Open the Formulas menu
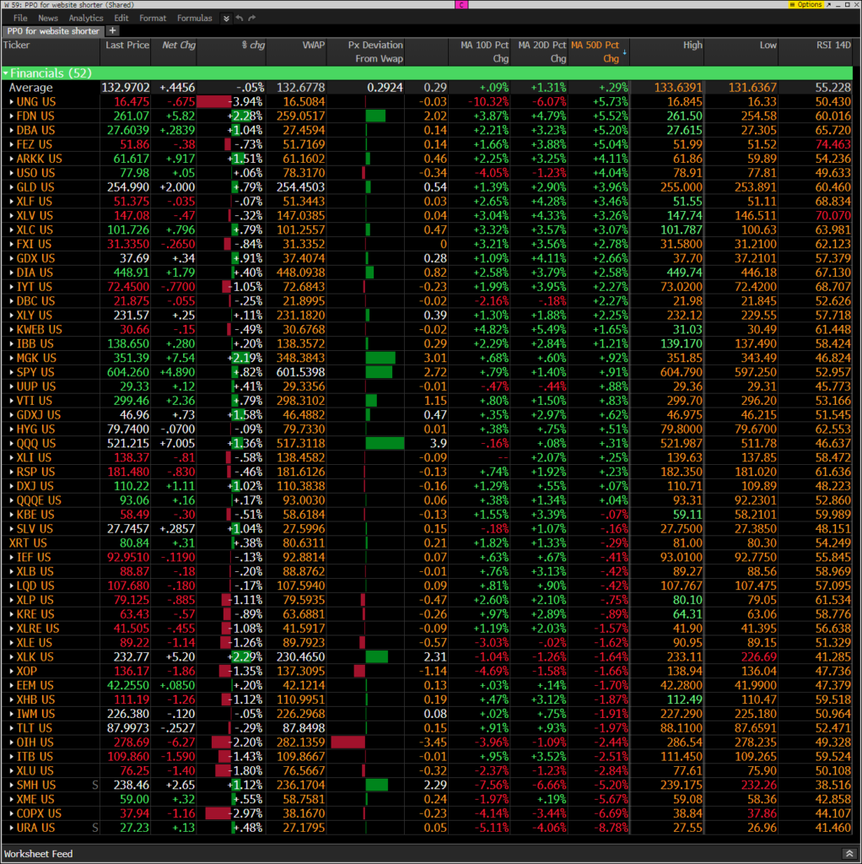The height and width of the screenshot is (864, 862). click(195, 19)
